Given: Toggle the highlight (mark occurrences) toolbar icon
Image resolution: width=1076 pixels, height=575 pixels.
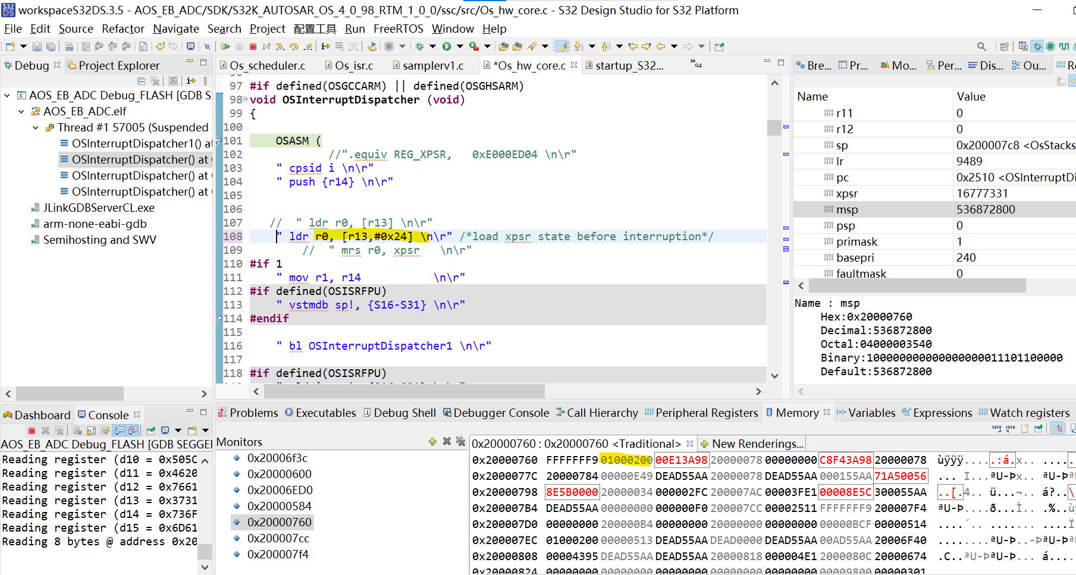Looking at the screenshot, I should coord(561,46).
